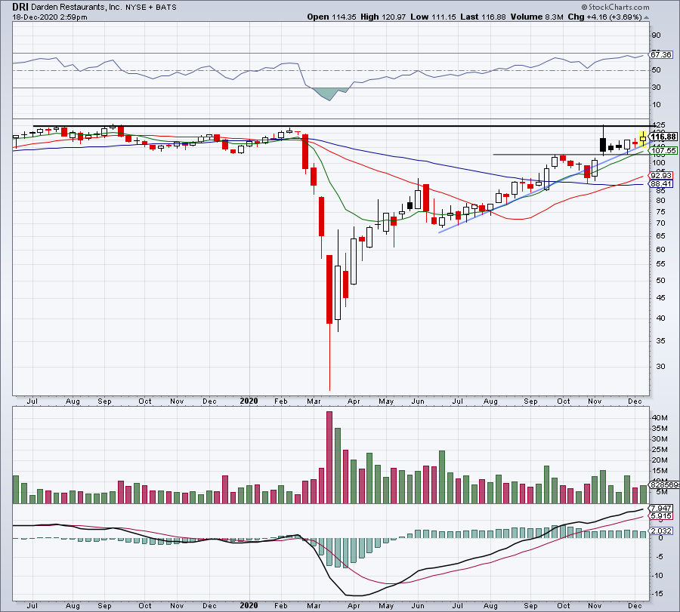The image size is (680, 612).
Task: Click the tallest March 2020 volume bar
Action: pyautogui.click(x=329, y=457)
